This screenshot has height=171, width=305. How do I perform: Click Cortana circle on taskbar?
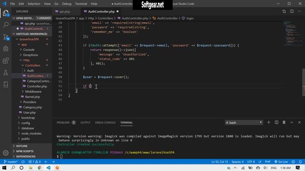tap(21, 168)
